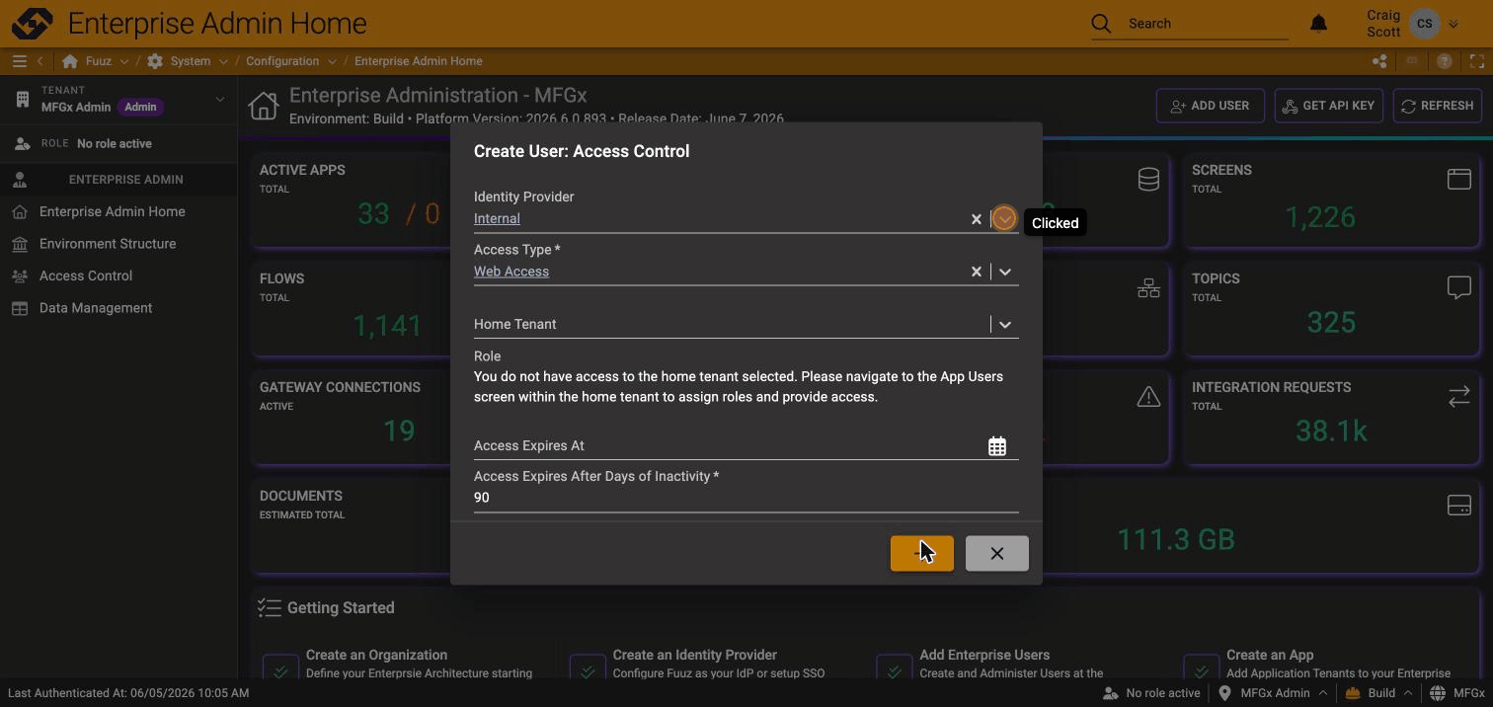1493x707 pixels.
Task: Open the Home Tenant dropdown
Action: pos(1005,324)
